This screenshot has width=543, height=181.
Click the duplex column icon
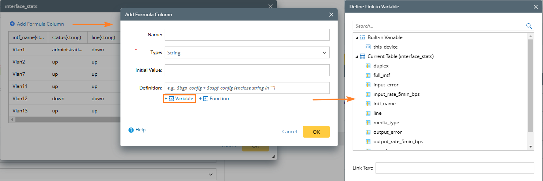pyautogui.click(x=368, y=66)
